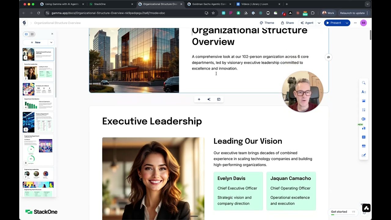Image resolution: width=391 pixels, height=220 pixels.
Task: Open the Theme panel
Action: [x=267, y=23]
